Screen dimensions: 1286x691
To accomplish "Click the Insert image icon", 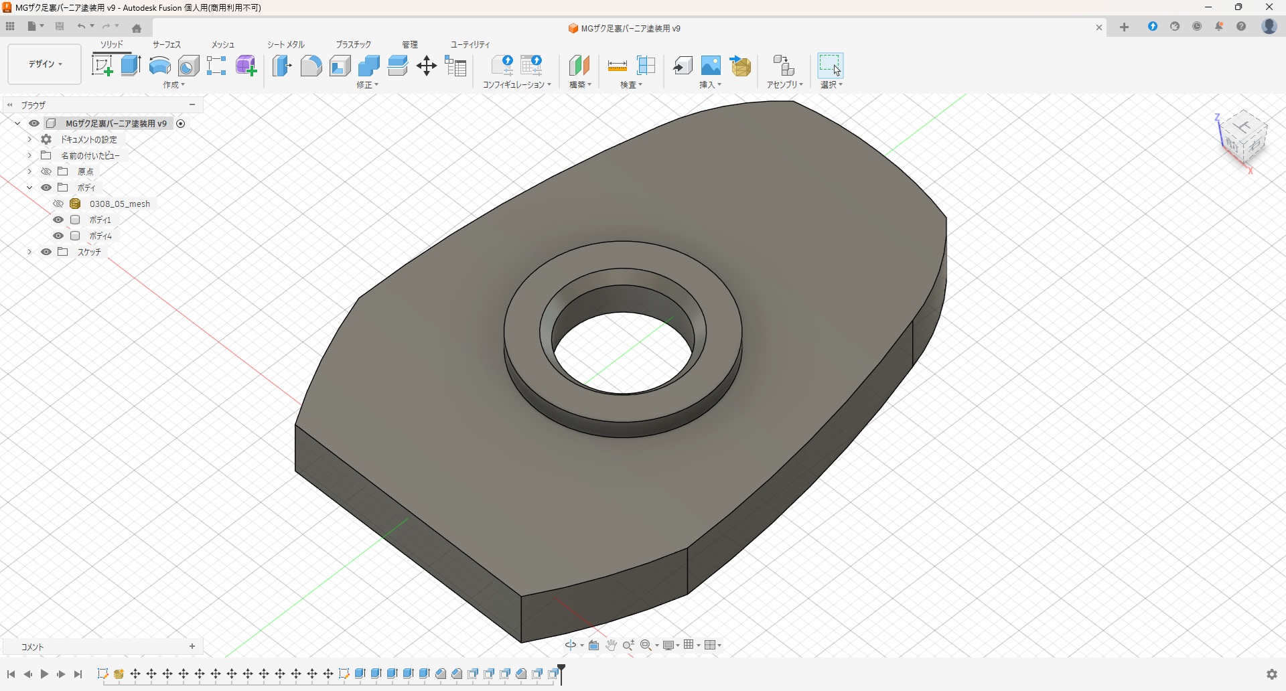I will (711, 66).
